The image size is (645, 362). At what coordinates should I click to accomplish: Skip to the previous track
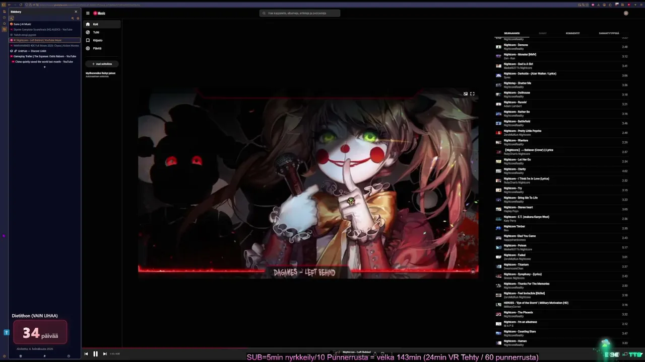coord(86,354)
